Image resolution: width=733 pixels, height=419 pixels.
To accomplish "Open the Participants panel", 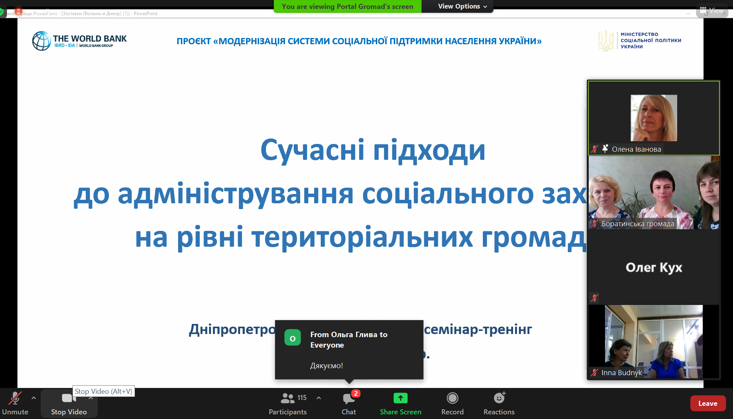I will pyautogui.click(x=287, y=403).
